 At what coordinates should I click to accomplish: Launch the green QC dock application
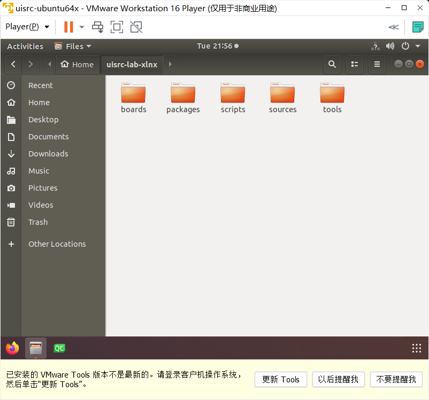[x=59, y=348]
